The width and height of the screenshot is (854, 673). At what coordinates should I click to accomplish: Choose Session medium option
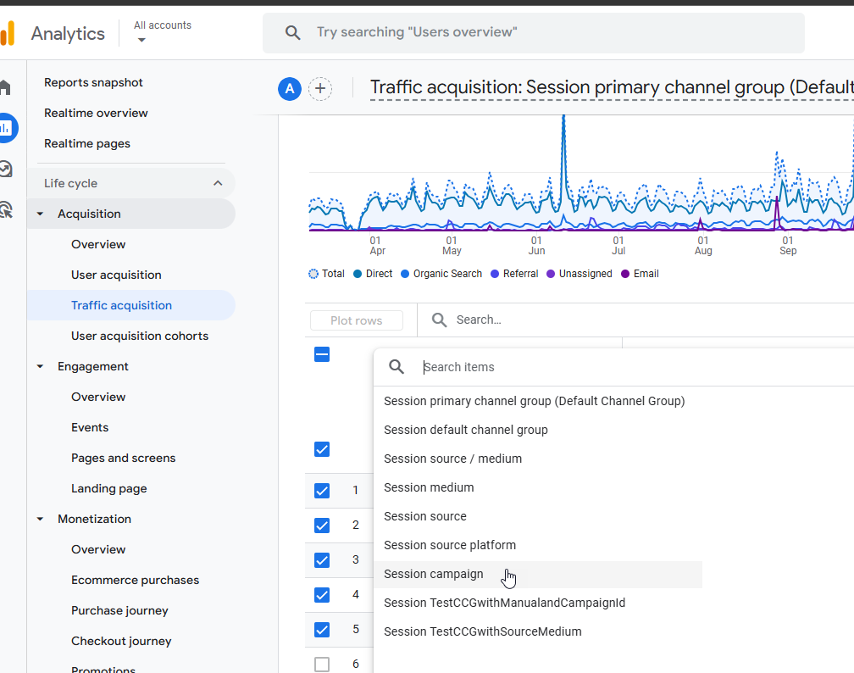429,487
